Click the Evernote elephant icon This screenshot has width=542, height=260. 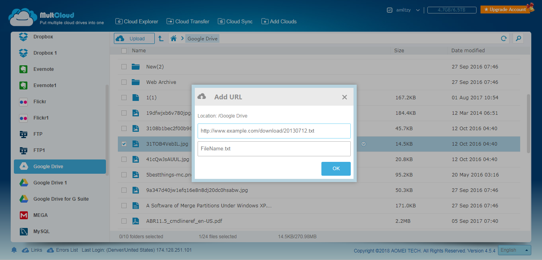pos(23,69)
